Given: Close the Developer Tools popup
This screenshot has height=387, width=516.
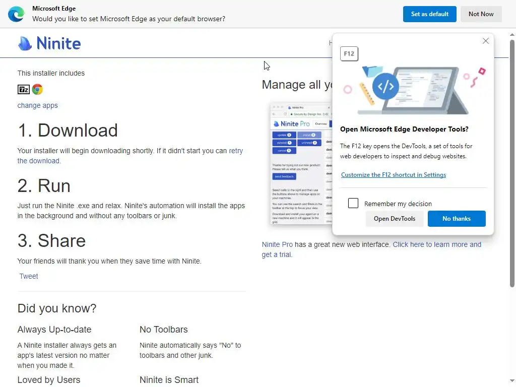Looking at the screenshot, I should coord(486,41).
